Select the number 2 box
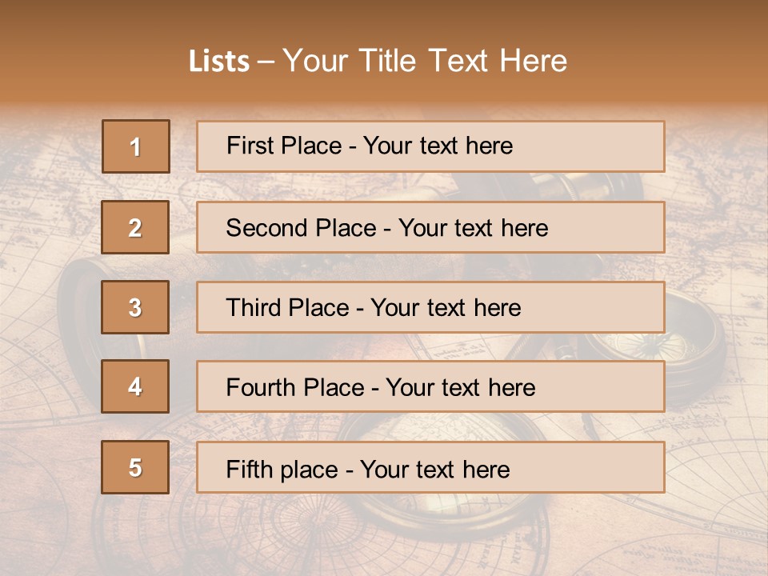 135,227
